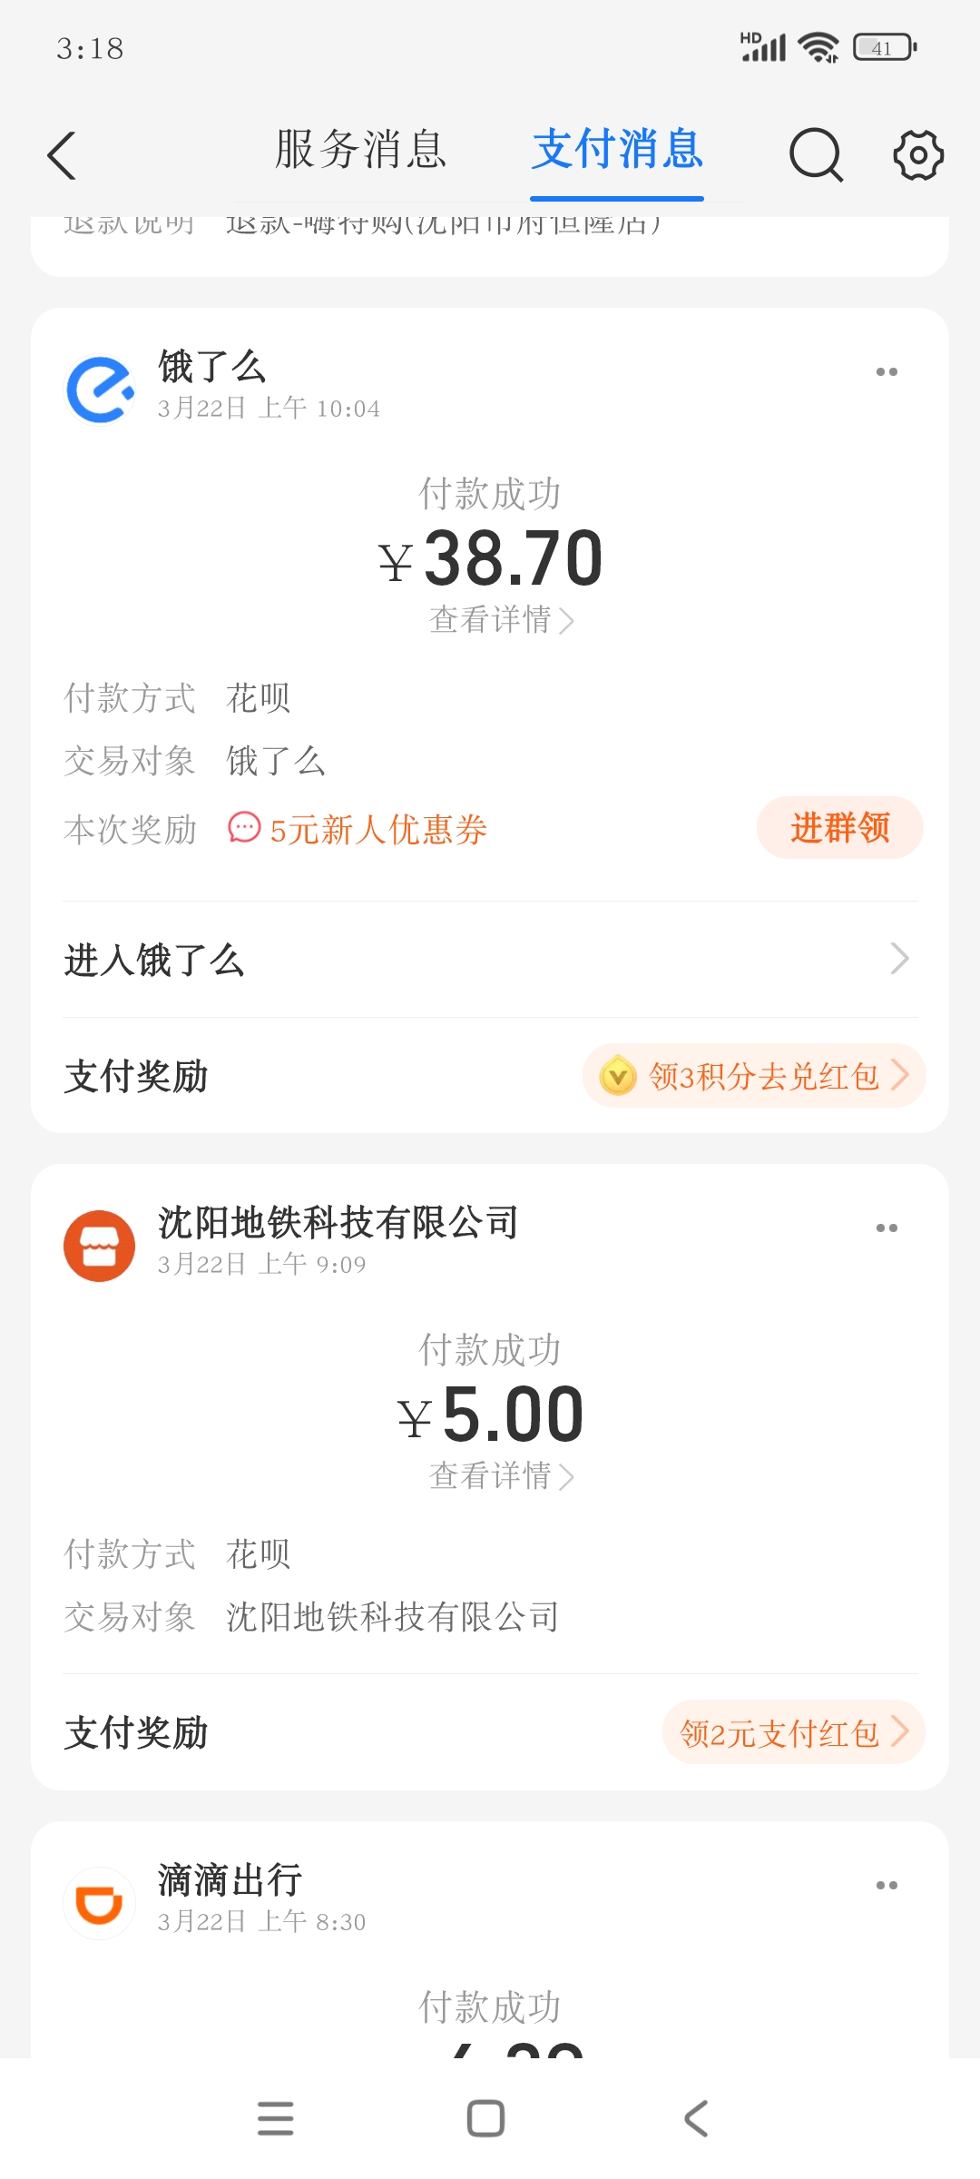Image resolution: width=980 pixels, height=2179 pixels.
Task: Open Android recent apps menu button
Action: pos(276,2118)
